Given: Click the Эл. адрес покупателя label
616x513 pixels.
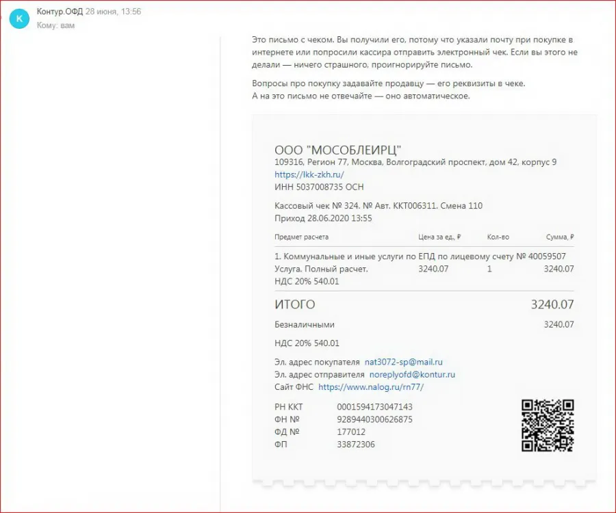Looking at the screenshot, I should tap(317, 362).
